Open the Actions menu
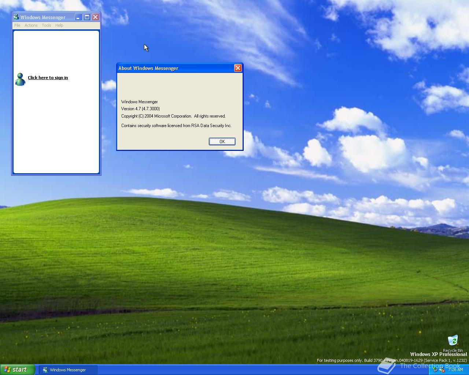This screenshot has width=469, height=375. [x=31, y=25]
